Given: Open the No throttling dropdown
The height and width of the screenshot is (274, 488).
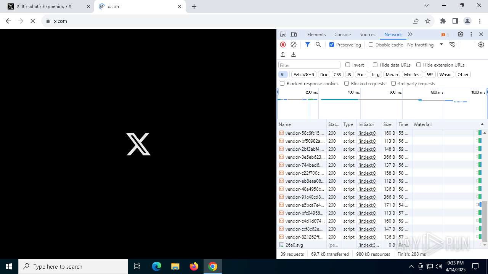Looking at the screenshot, I should tap(425, 45).
